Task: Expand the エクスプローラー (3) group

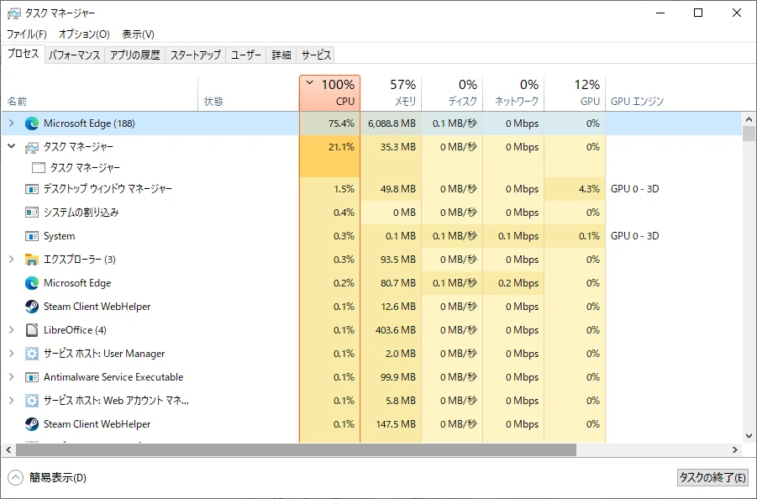Action: coord(11,260)
